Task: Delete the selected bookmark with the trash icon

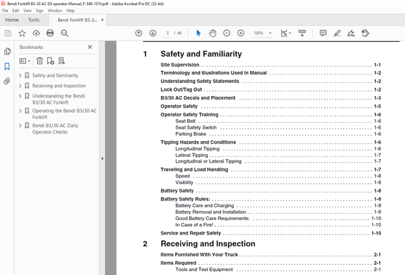Action: coord(39,61)
